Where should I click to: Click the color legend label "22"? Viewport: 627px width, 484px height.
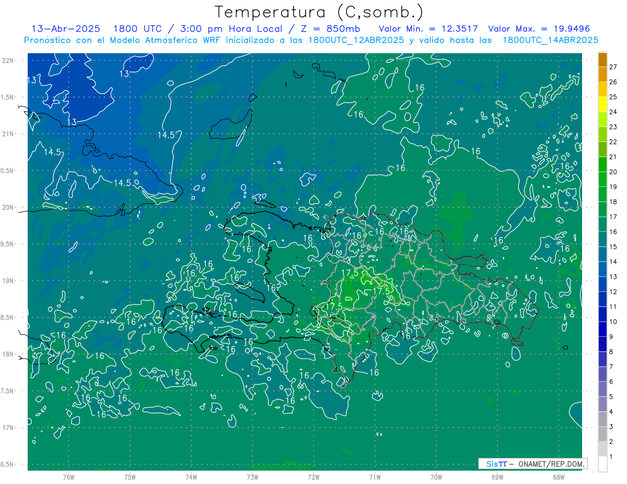[613, 142]
